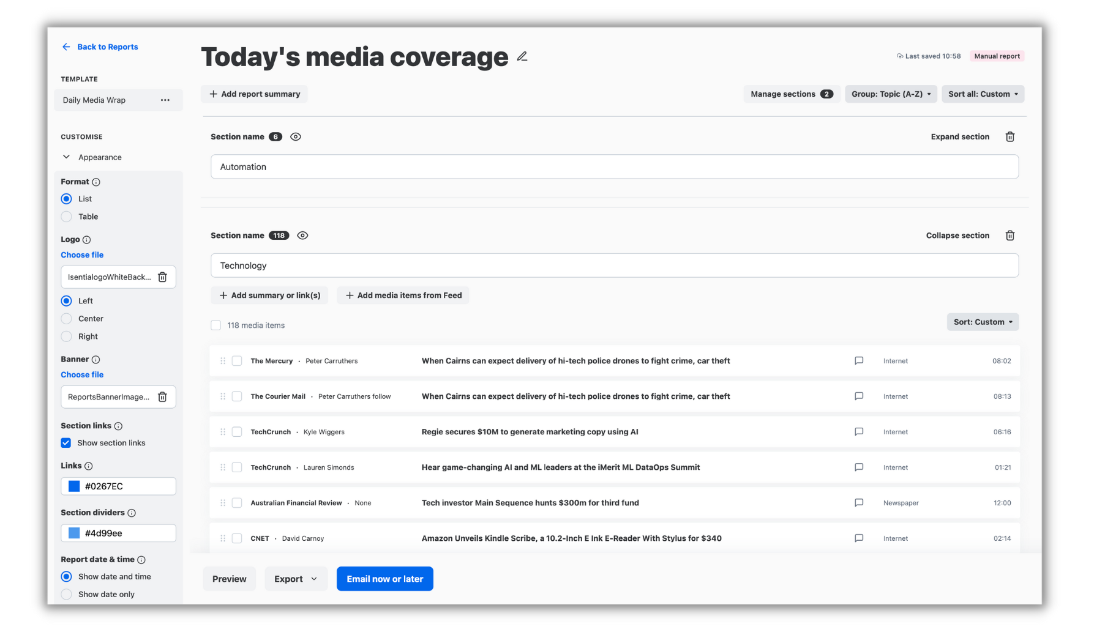Delete the Technology section with its trash icon
This screenshot has width=1094, height=635.
(1010, 236)
